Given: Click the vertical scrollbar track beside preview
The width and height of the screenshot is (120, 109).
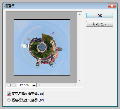Looking at the screenshot, I should [x=80, y=47].
